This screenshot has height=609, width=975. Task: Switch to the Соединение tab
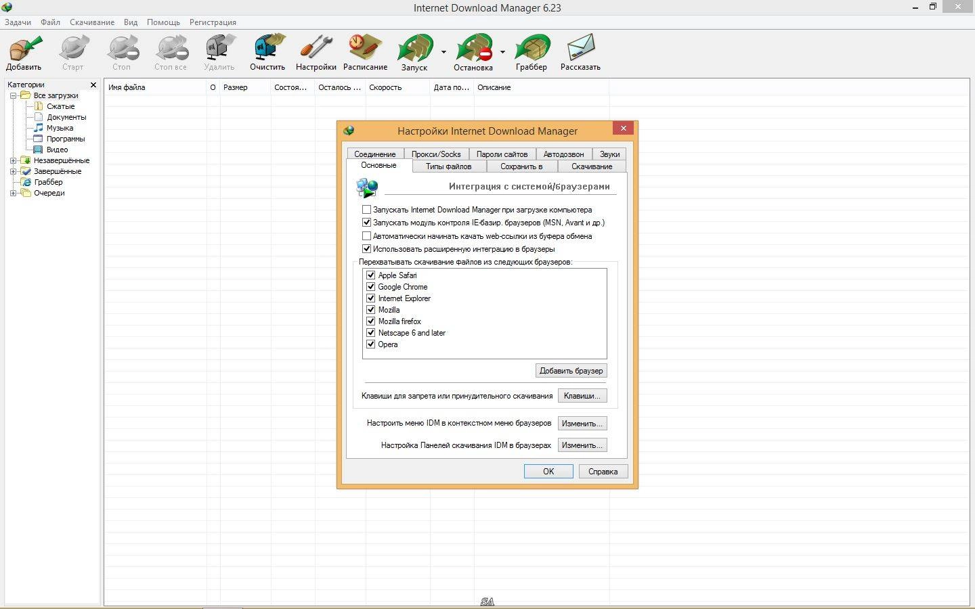pos(375,154)
